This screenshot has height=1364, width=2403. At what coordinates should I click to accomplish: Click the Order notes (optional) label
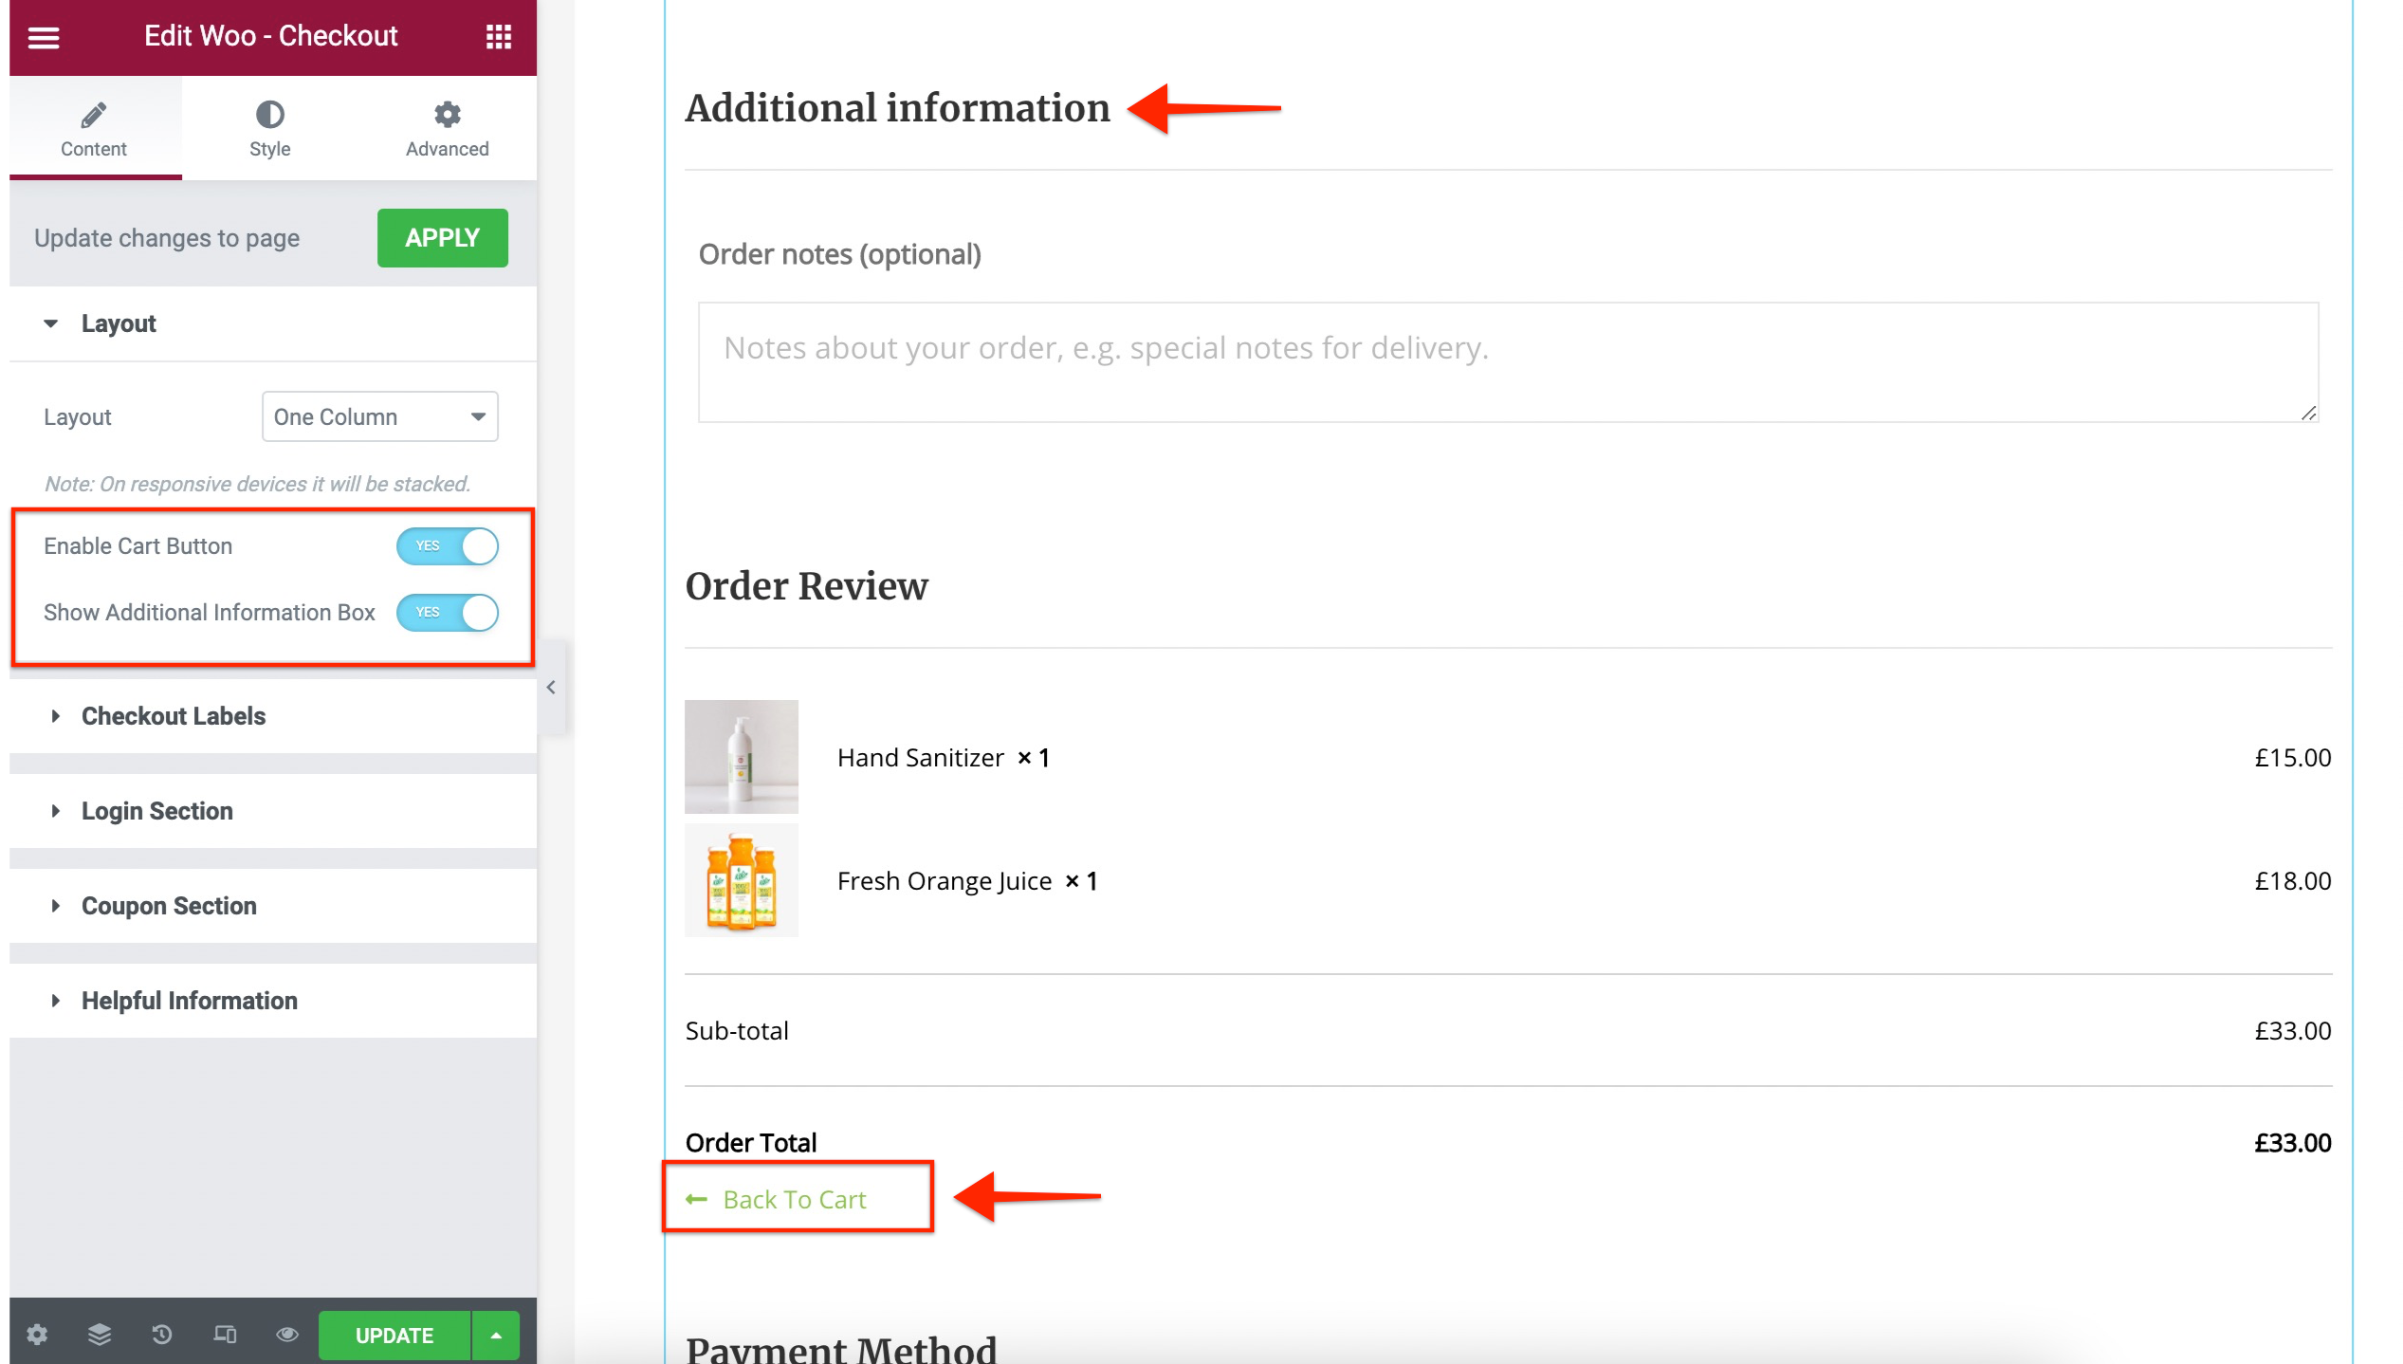[x=840, y=254]
